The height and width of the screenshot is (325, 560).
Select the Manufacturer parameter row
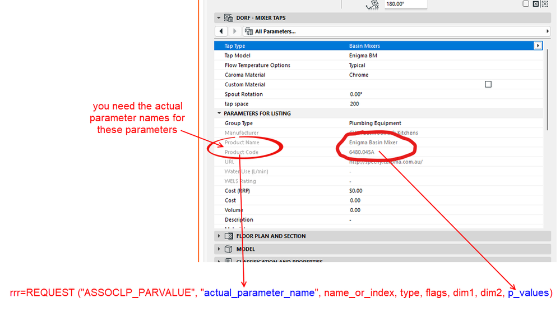(378, 132)
